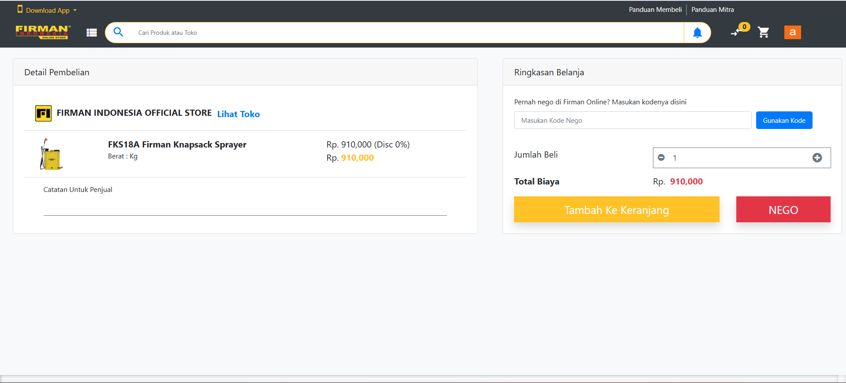This screenshot has width=846, height=383.
Task: Click the Firman Indonesia logo
Action: [43, 32]
